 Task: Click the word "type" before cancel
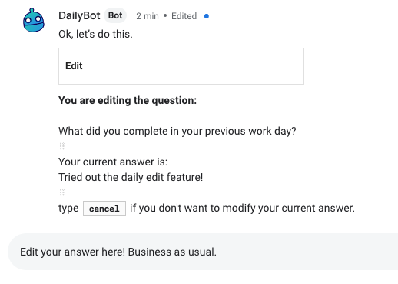point(68,208)
